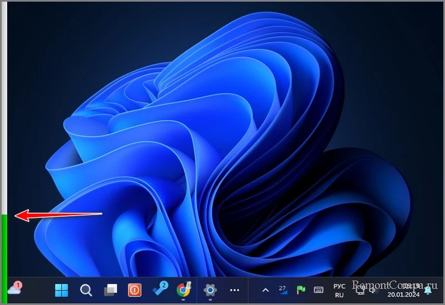The image size is (445, 305).
Task: Open Task View
Action: 110,290
